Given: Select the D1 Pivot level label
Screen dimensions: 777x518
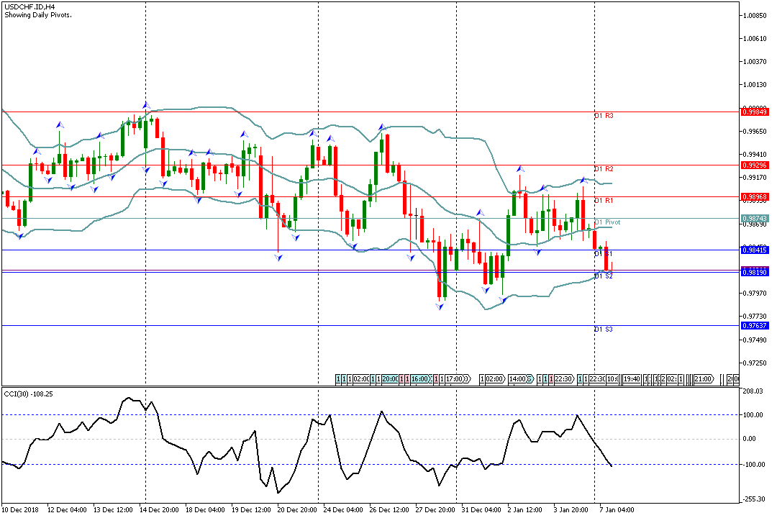Looking at the screenshot, I should tap(607, 222).
